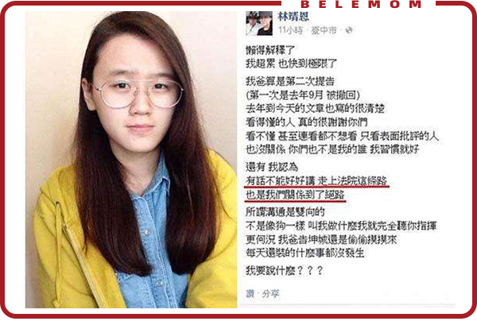Screen dimensions: 477x325
Task: Click the first line 懶得解釋了
Action: (x=270, y=50)
